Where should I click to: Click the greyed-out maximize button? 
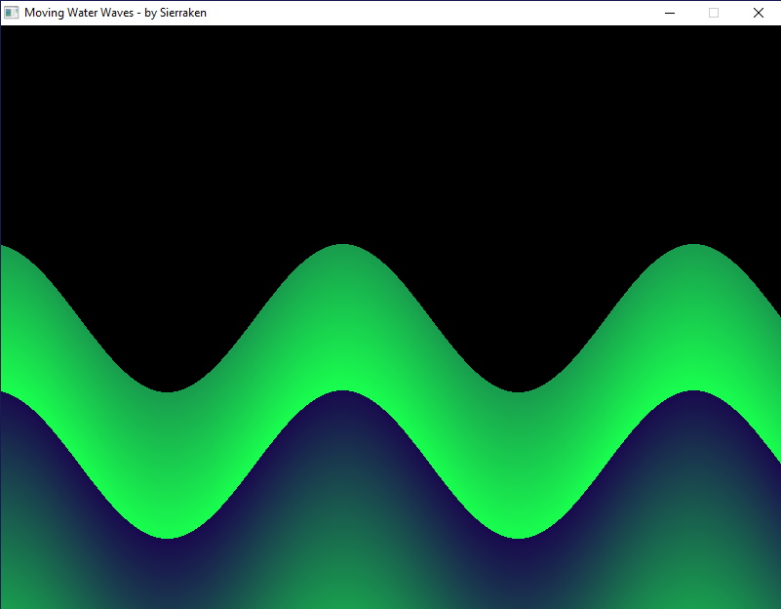click(x=714, y=13)
